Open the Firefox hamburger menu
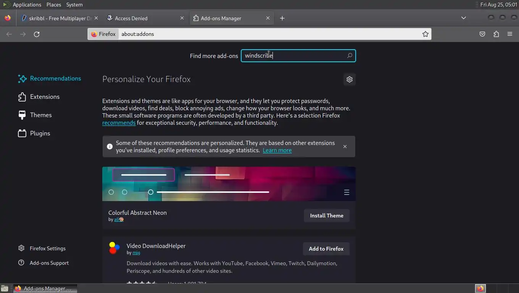 click(x=510, y=34)
